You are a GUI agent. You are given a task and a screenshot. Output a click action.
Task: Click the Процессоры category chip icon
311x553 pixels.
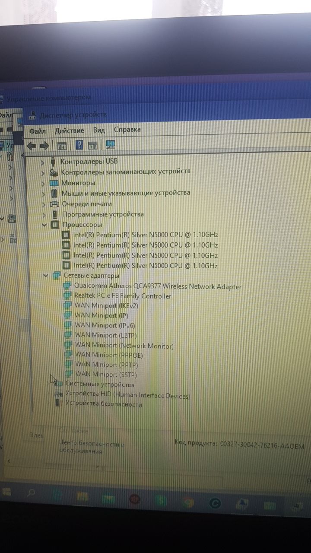point(55,225)
